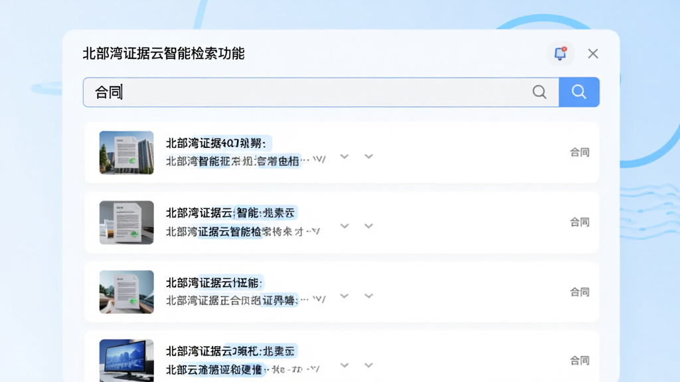Open the third result's document thumbnail

pyautogui.click(x=126, y=292)
